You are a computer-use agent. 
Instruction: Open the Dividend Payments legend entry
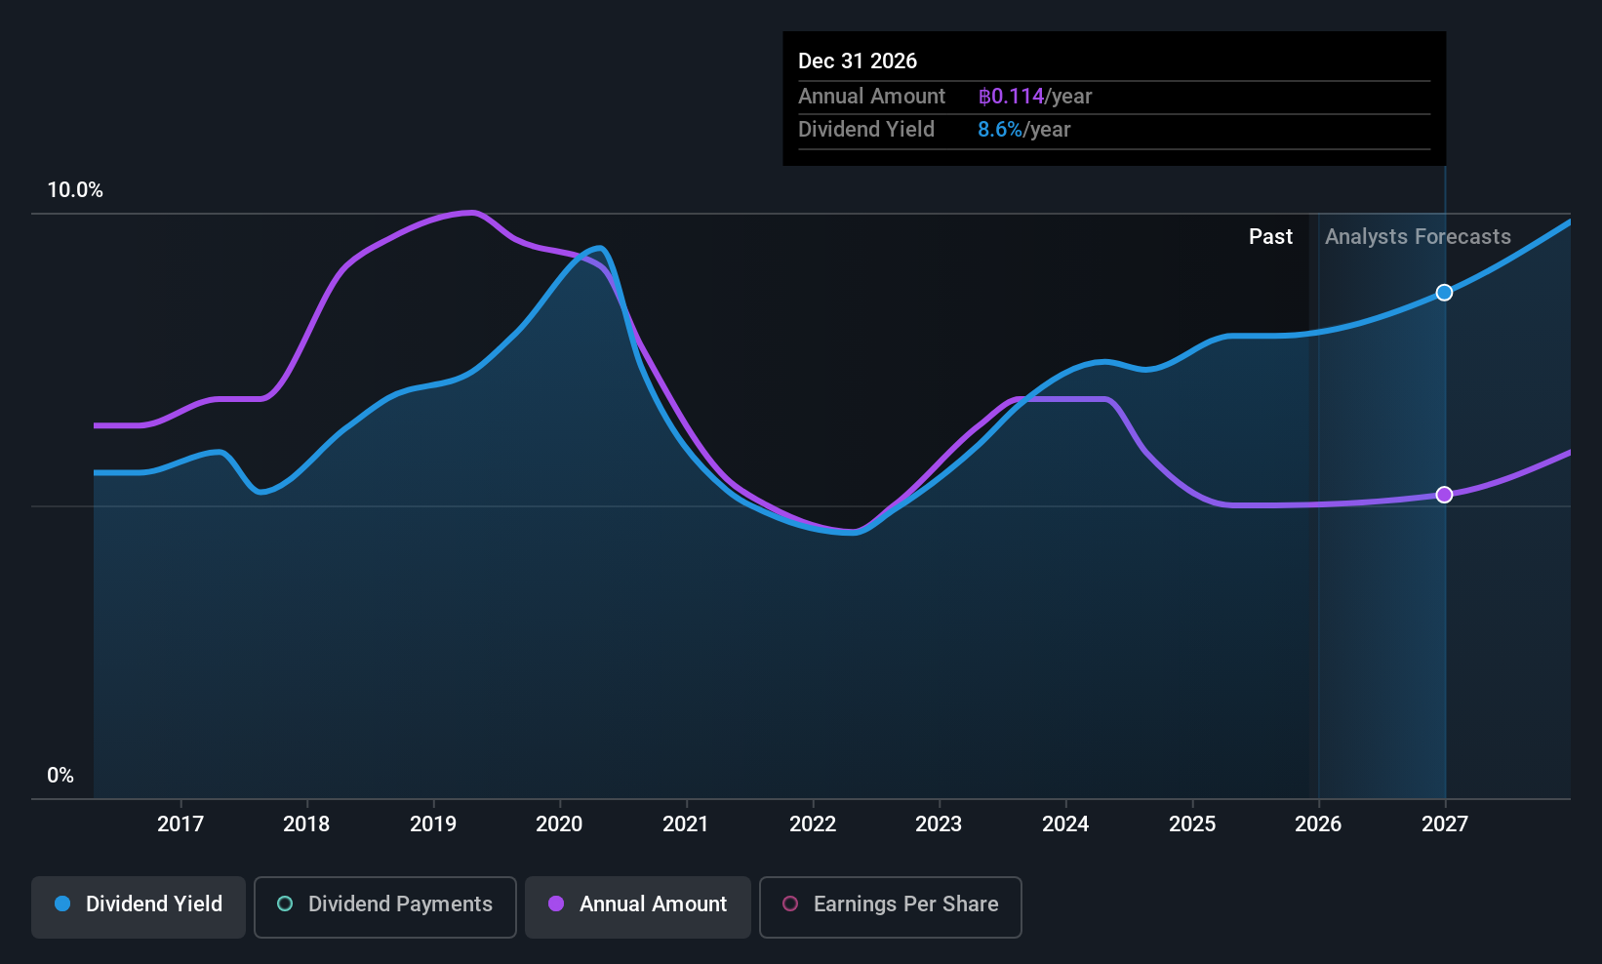tap(384, 904)
